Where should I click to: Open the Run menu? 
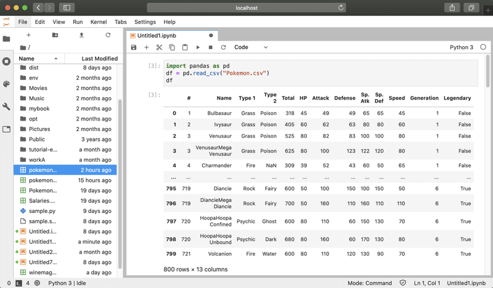tap(78, 22)
